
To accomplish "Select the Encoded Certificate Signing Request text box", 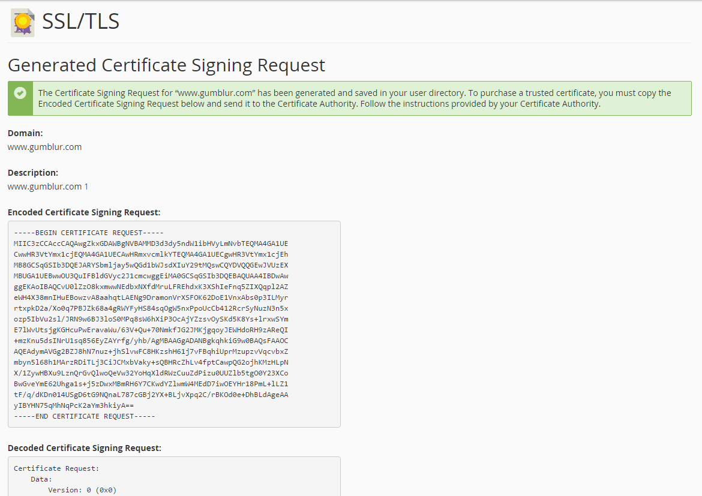I will (x=173, y=324).
